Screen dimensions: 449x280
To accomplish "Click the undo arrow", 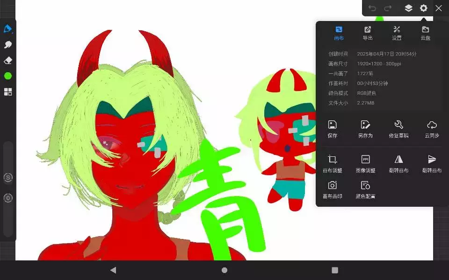I will 372,8.
